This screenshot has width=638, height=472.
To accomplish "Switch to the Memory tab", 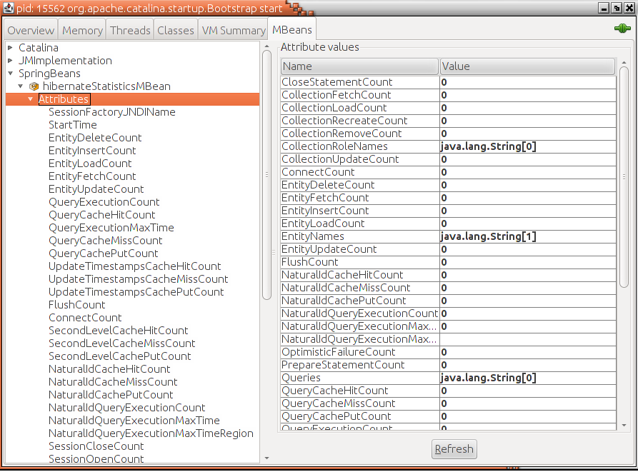I will point(82,31).
